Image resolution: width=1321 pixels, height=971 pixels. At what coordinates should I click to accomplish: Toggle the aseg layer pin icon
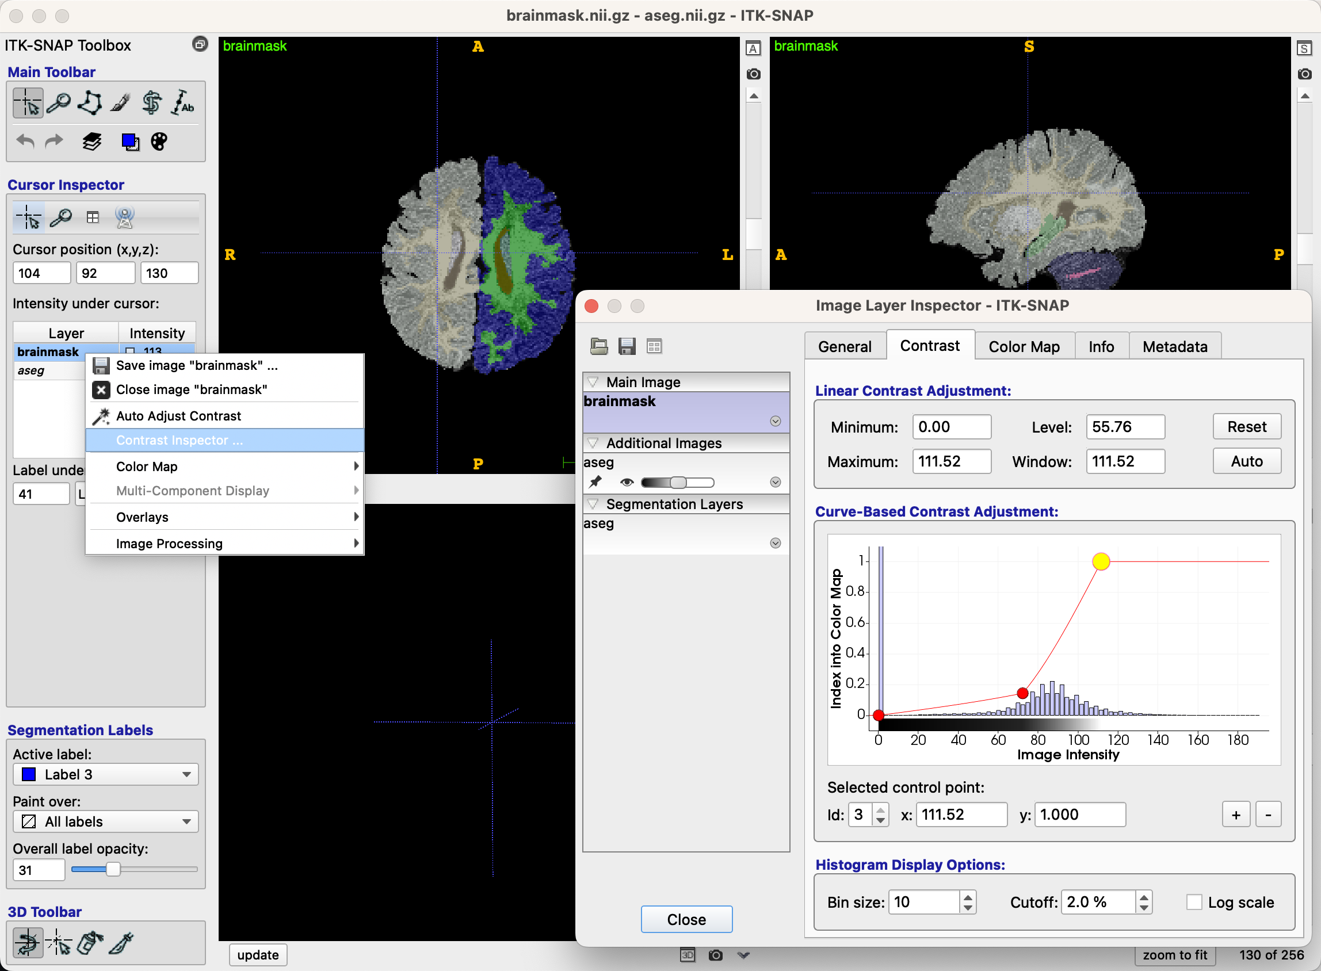click(x=595, y=483)
